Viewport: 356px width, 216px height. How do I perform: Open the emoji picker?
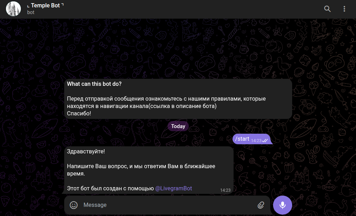click(x=73, y=205)
